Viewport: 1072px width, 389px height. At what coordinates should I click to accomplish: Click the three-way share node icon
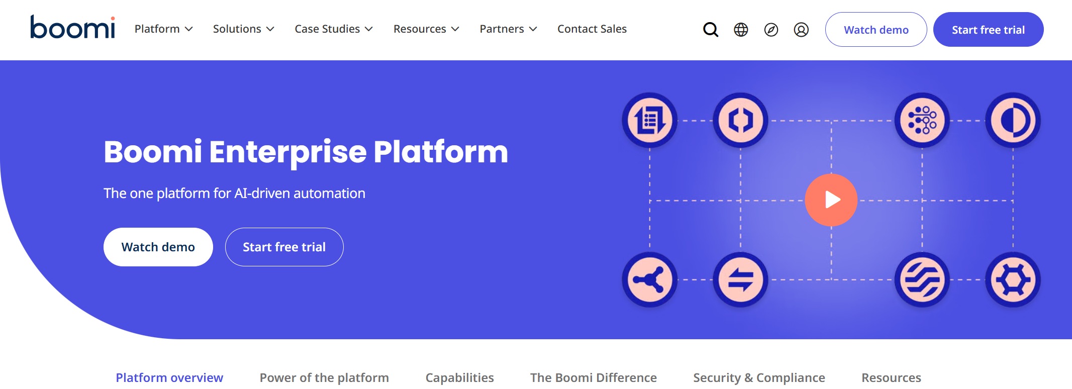650,279
